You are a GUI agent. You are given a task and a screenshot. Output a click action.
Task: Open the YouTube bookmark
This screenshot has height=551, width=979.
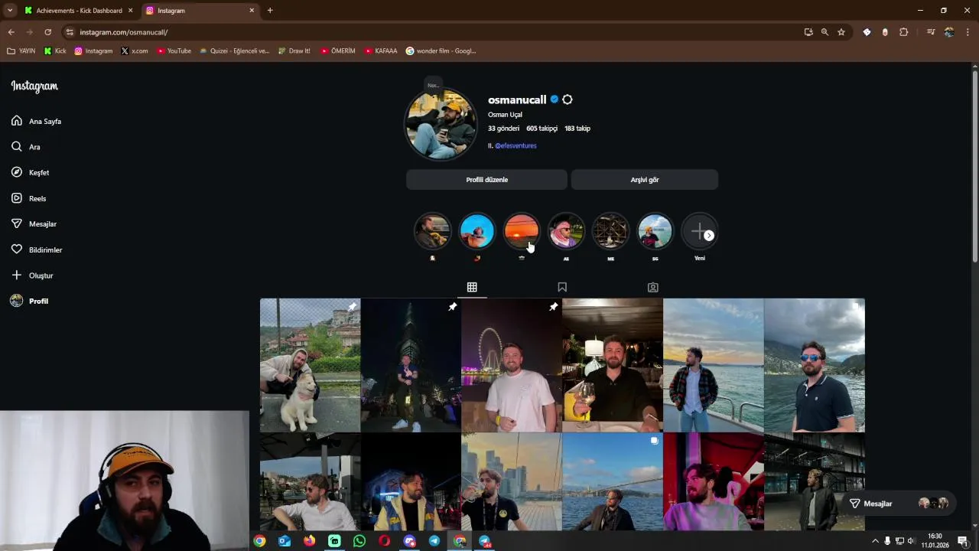point(174,51)
